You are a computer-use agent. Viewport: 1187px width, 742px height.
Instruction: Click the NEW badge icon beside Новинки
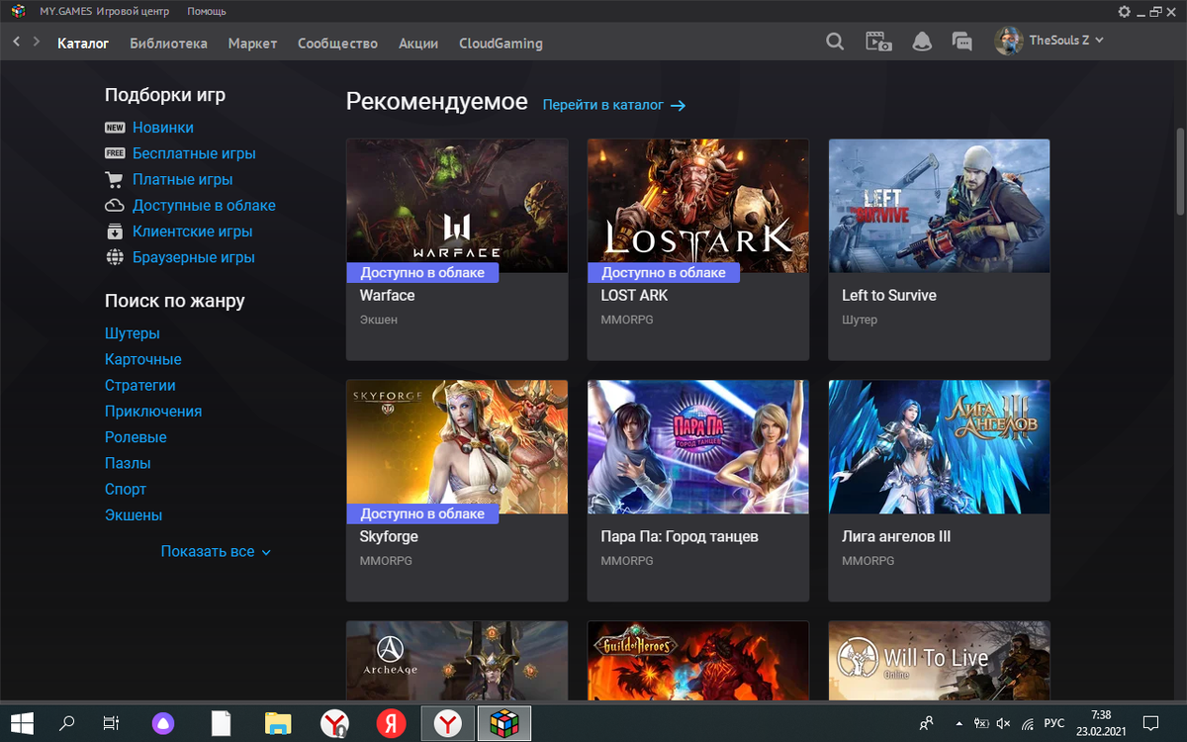[x=115, y=128]
